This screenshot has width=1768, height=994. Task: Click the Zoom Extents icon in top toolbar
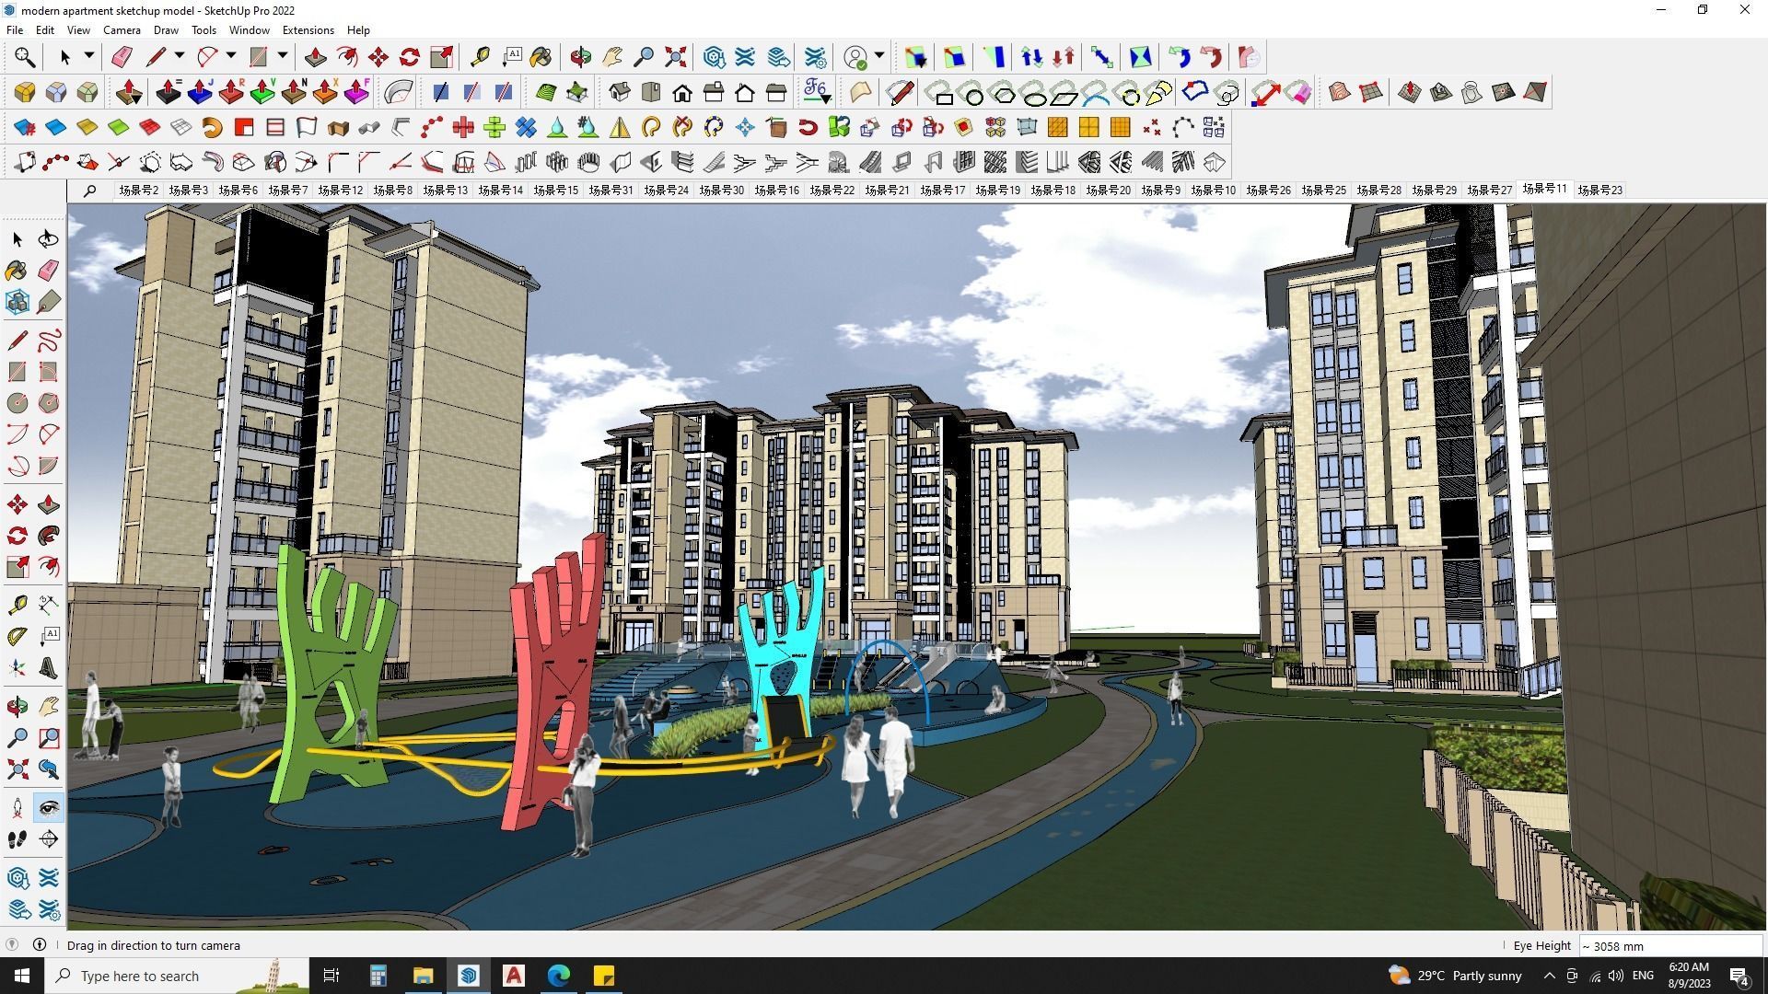click(676, 57)
